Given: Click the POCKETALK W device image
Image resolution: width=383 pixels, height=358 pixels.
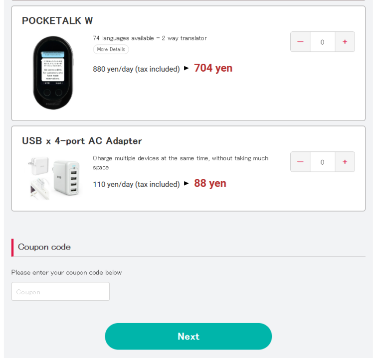Looking at the screenshot, I should [x=53, y=73].
